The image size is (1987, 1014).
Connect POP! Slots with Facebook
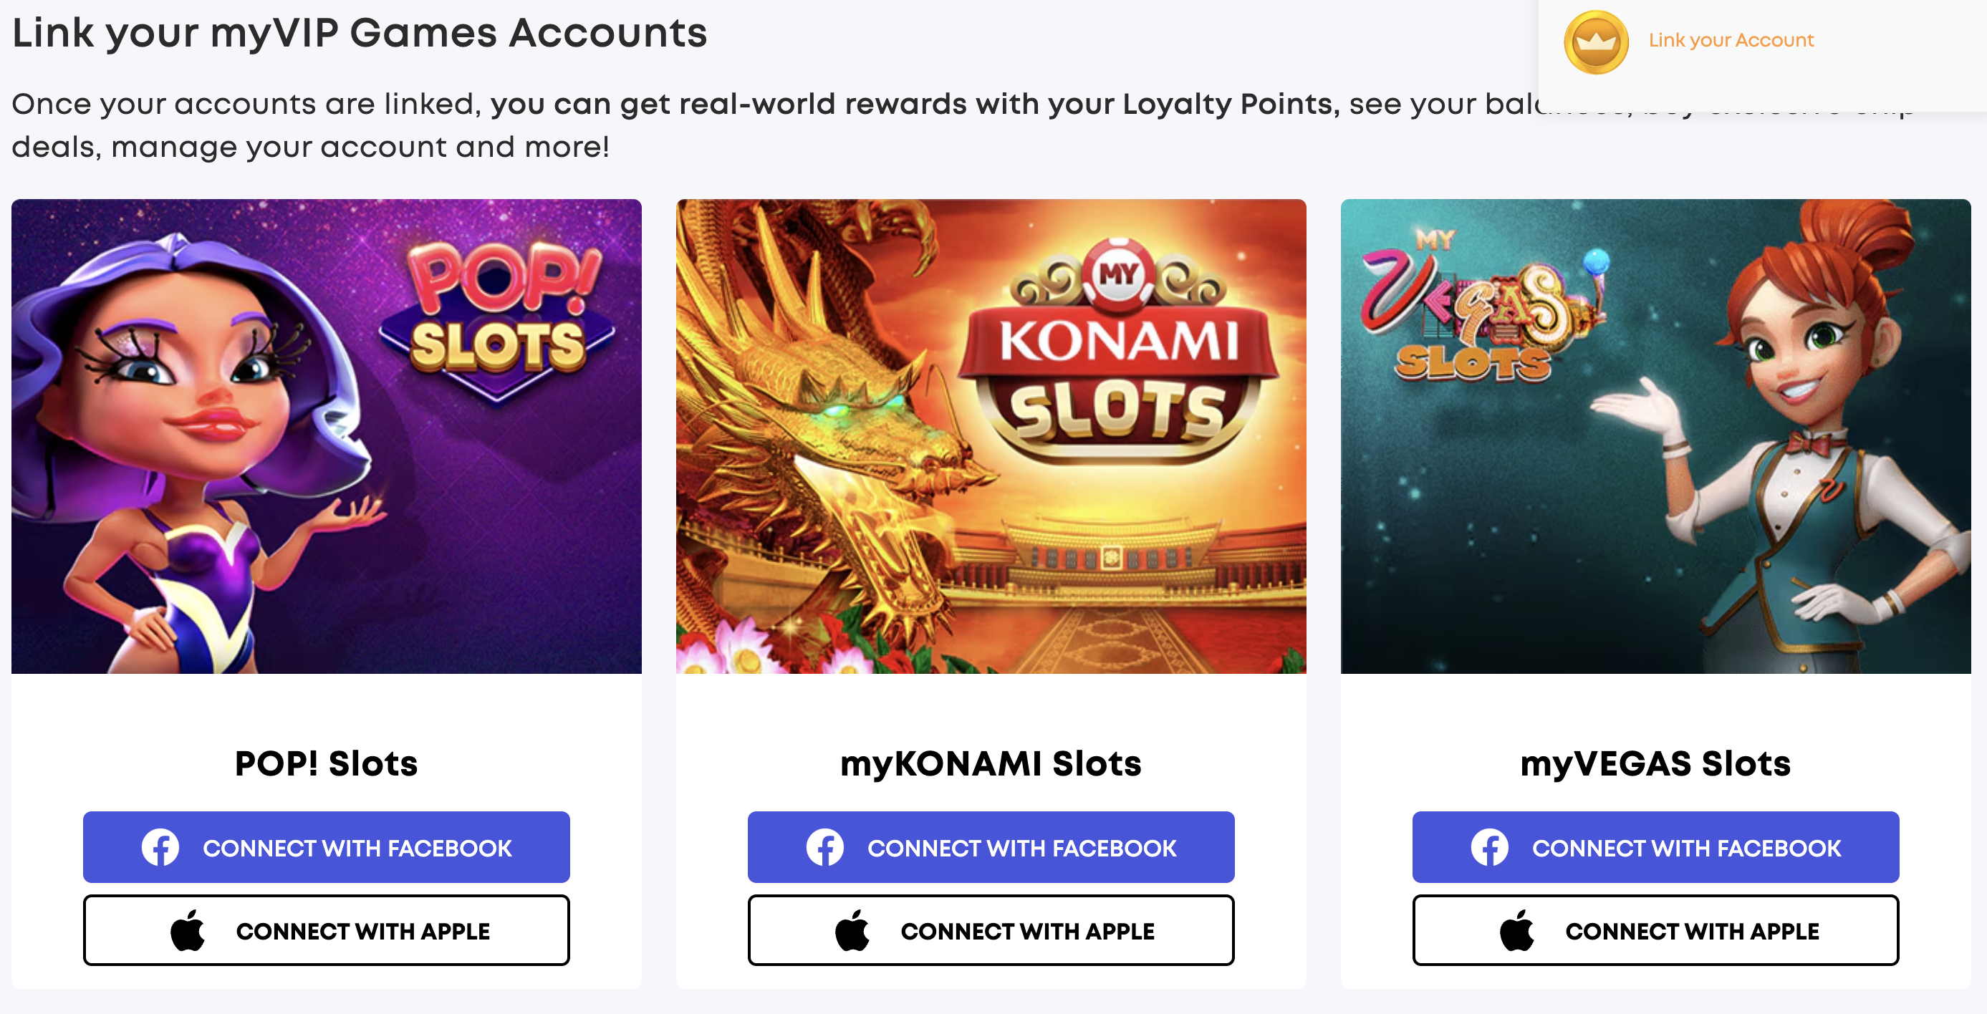click(x=327, y=846)
